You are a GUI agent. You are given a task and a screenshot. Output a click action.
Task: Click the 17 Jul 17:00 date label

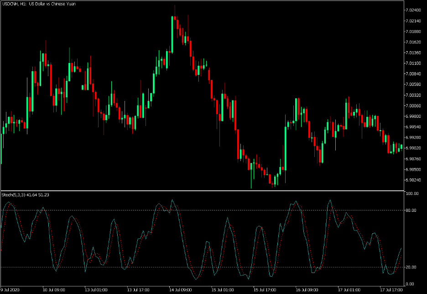pyautogui.click(x=392, y=289)
